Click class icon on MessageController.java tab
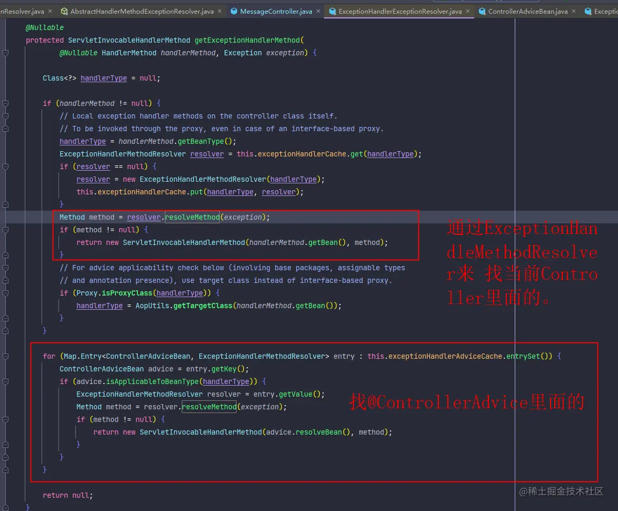 coord(234,12)
